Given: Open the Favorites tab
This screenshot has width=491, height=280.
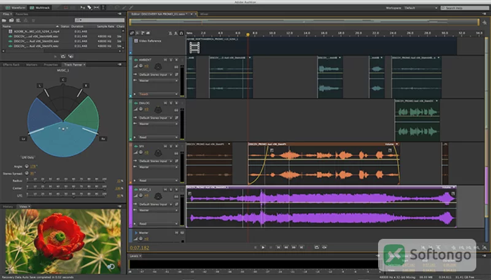Looking at the screenshot, I should [21, 14].
